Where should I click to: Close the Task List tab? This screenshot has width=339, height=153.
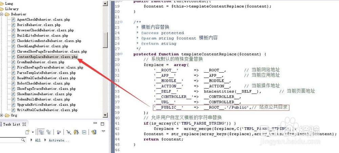click(x=24, y=124)
